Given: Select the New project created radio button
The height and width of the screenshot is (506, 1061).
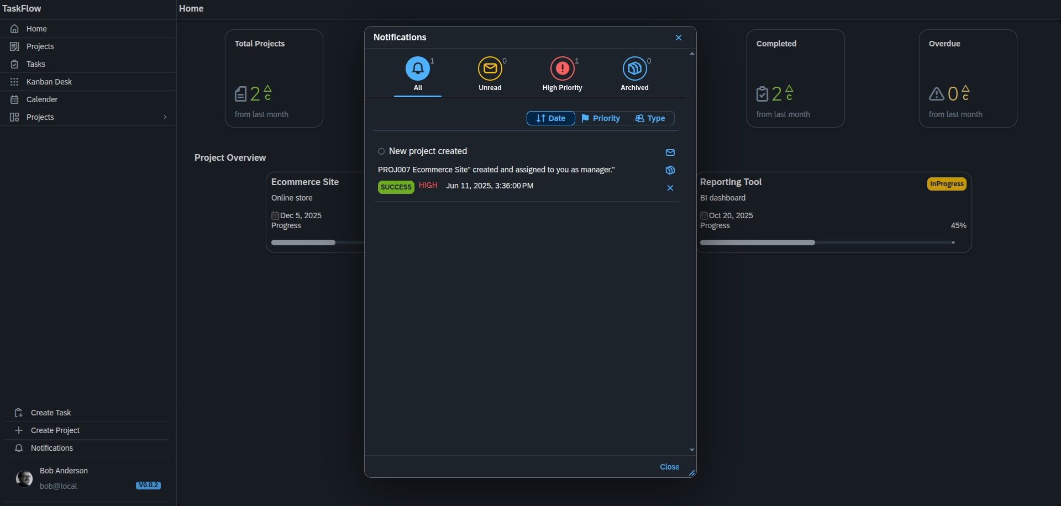Looking at the screenshot, I should pos(381,151).
